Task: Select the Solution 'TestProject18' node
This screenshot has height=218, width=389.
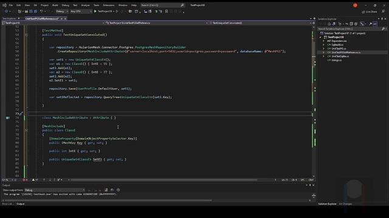Action: [x=345, y=33]
